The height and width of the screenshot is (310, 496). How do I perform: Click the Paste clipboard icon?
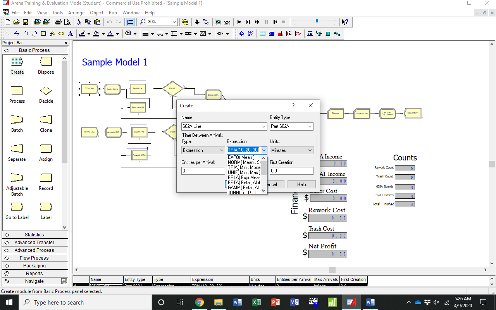[x=97, y=22]
